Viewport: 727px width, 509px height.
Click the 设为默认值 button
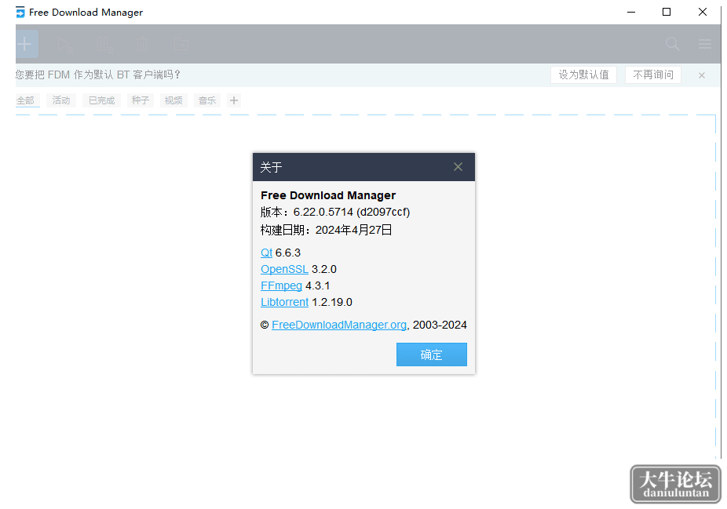[x=584, y=75]
